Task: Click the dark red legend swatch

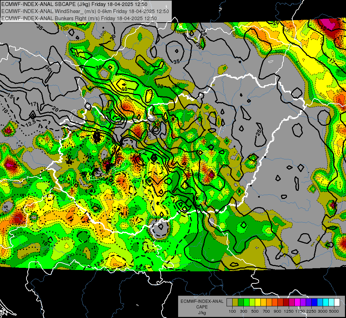Action: 286,302
